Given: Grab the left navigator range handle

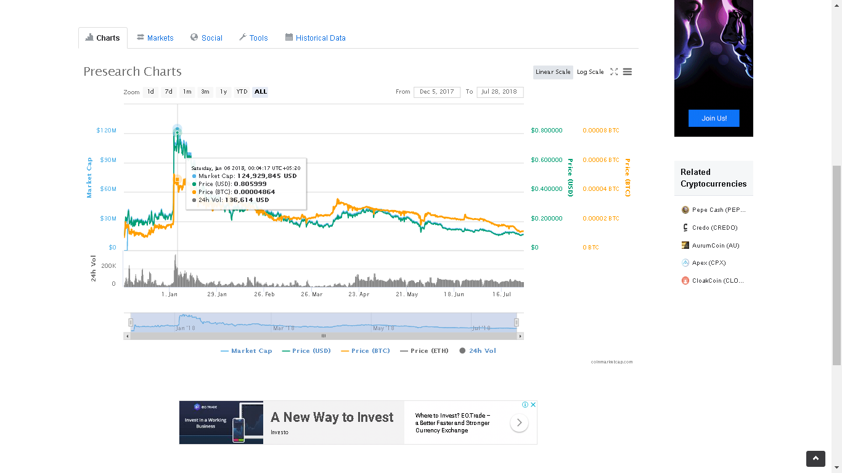Looking at the screenshot, I should (x=131, y=322).
